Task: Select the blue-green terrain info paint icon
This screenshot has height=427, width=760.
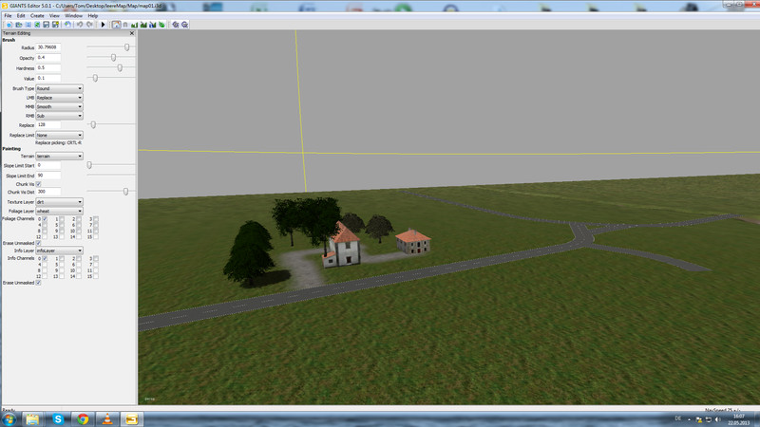Action: (x=153, y=25)
